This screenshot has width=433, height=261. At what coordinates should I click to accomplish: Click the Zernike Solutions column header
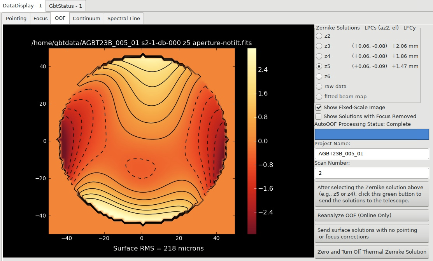[x=338, y=28]
